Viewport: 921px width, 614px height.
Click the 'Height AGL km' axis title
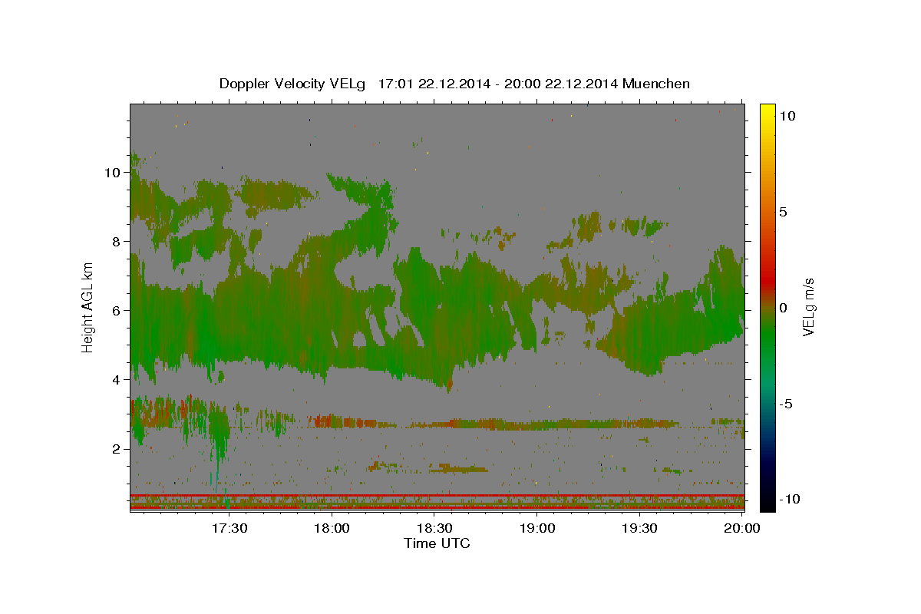click(88, 307)
